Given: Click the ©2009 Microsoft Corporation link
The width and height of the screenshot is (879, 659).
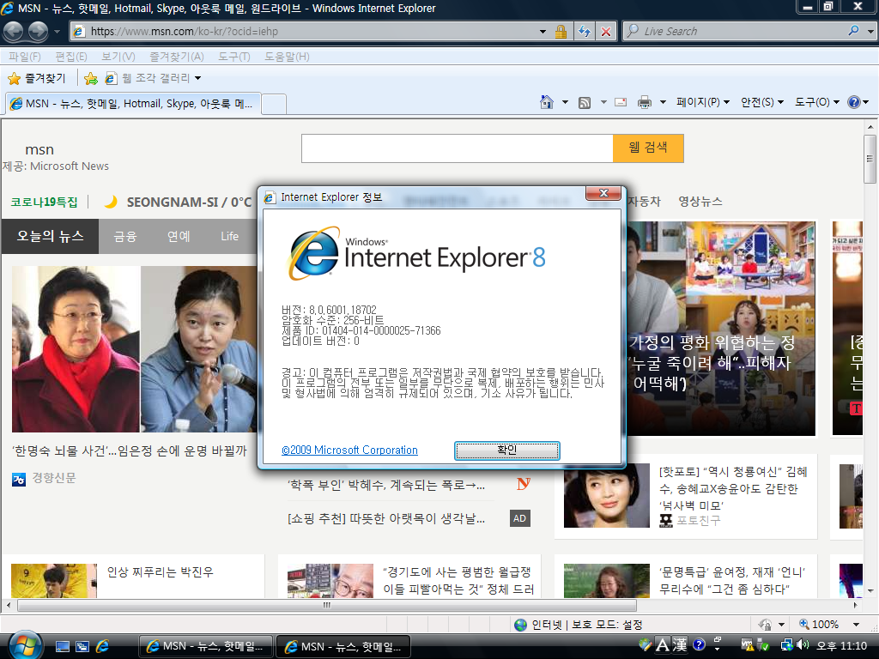Looking at the screenshot, I should pyautogui.click(x=349, y=450).
